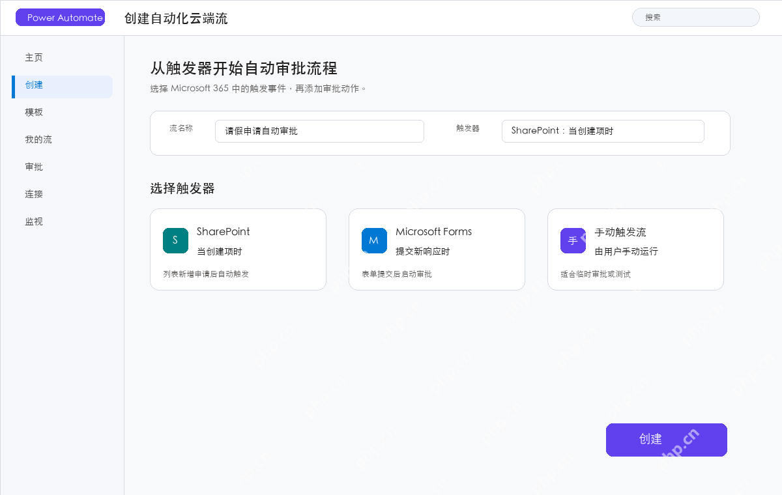
Task: Click the Power Automate logo badge
Action: coord(61,18)
